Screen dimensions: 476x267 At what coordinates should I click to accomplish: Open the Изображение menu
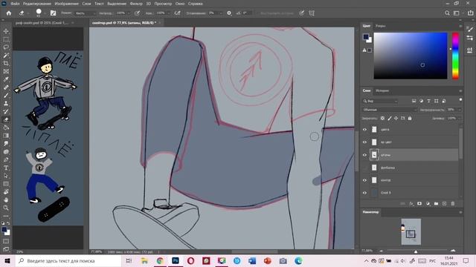point(66,4)
